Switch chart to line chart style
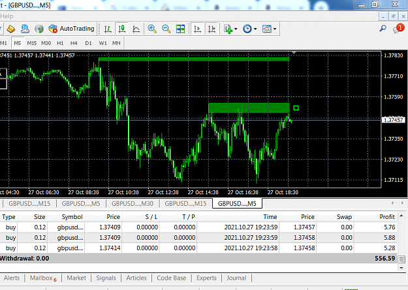Image resolution: width=408 pixels, height=290 pixels. (x=136, y=29)
